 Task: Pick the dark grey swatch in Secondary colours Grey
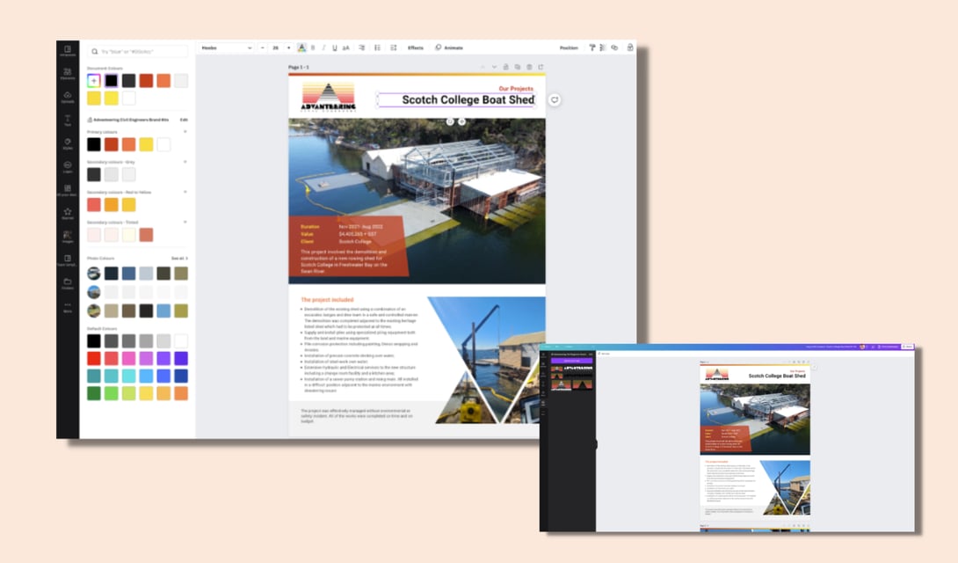(x=93, y=174)
